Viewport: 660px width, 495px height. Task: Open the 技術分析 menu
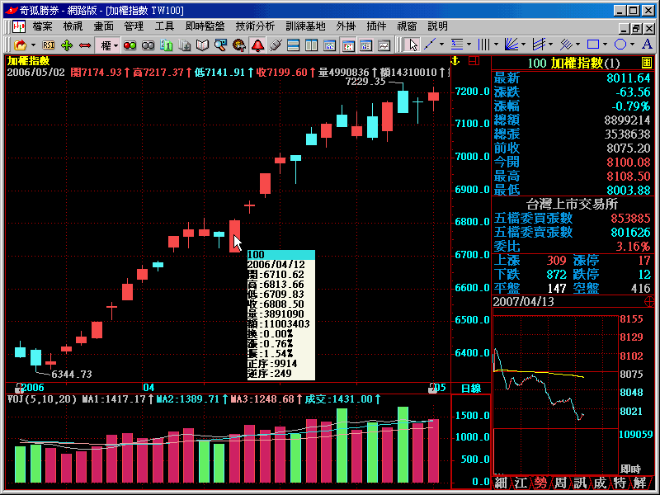click(x=255, y=26)
